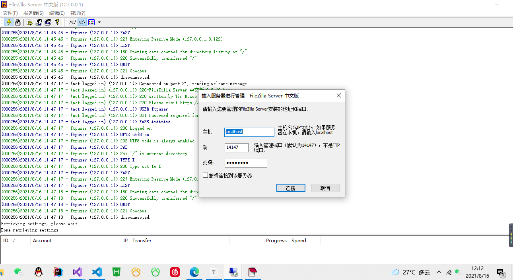Click the Speed column header
Image resolution: width=513 pixels, height=280 pixels.
click(305, 241)
